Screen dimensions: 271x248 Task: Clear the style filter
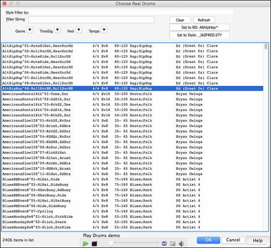click(180, 20)
